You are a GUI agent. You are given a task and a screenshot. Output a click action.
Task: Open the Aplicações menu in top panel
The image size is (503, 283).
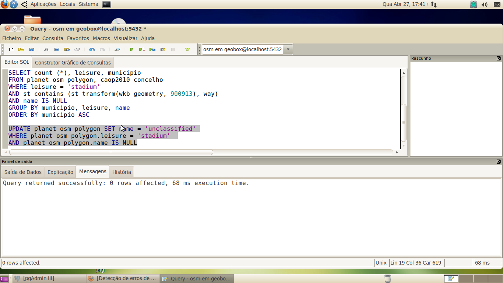(43, 4)
